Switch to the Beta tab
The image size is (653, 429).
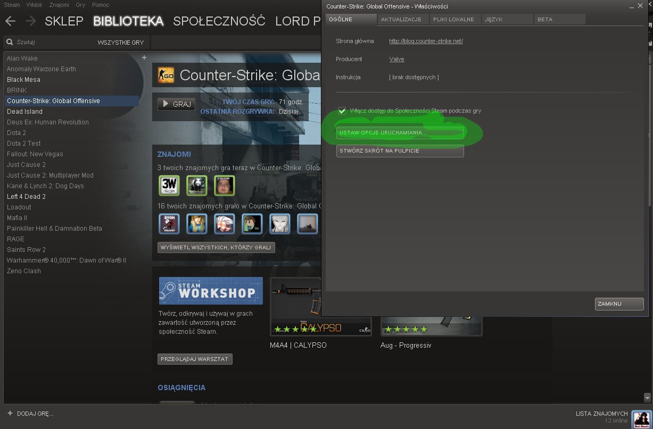coord(559,19)
